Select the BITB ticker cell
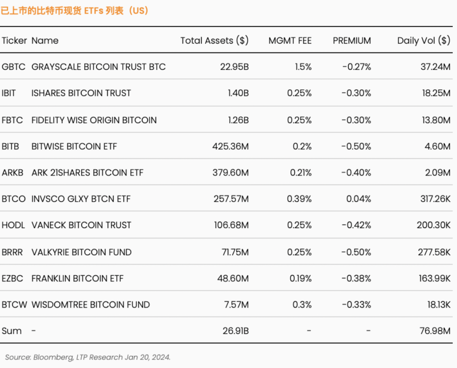The height and width of the screenshot is (368, 457). point(10,146)
